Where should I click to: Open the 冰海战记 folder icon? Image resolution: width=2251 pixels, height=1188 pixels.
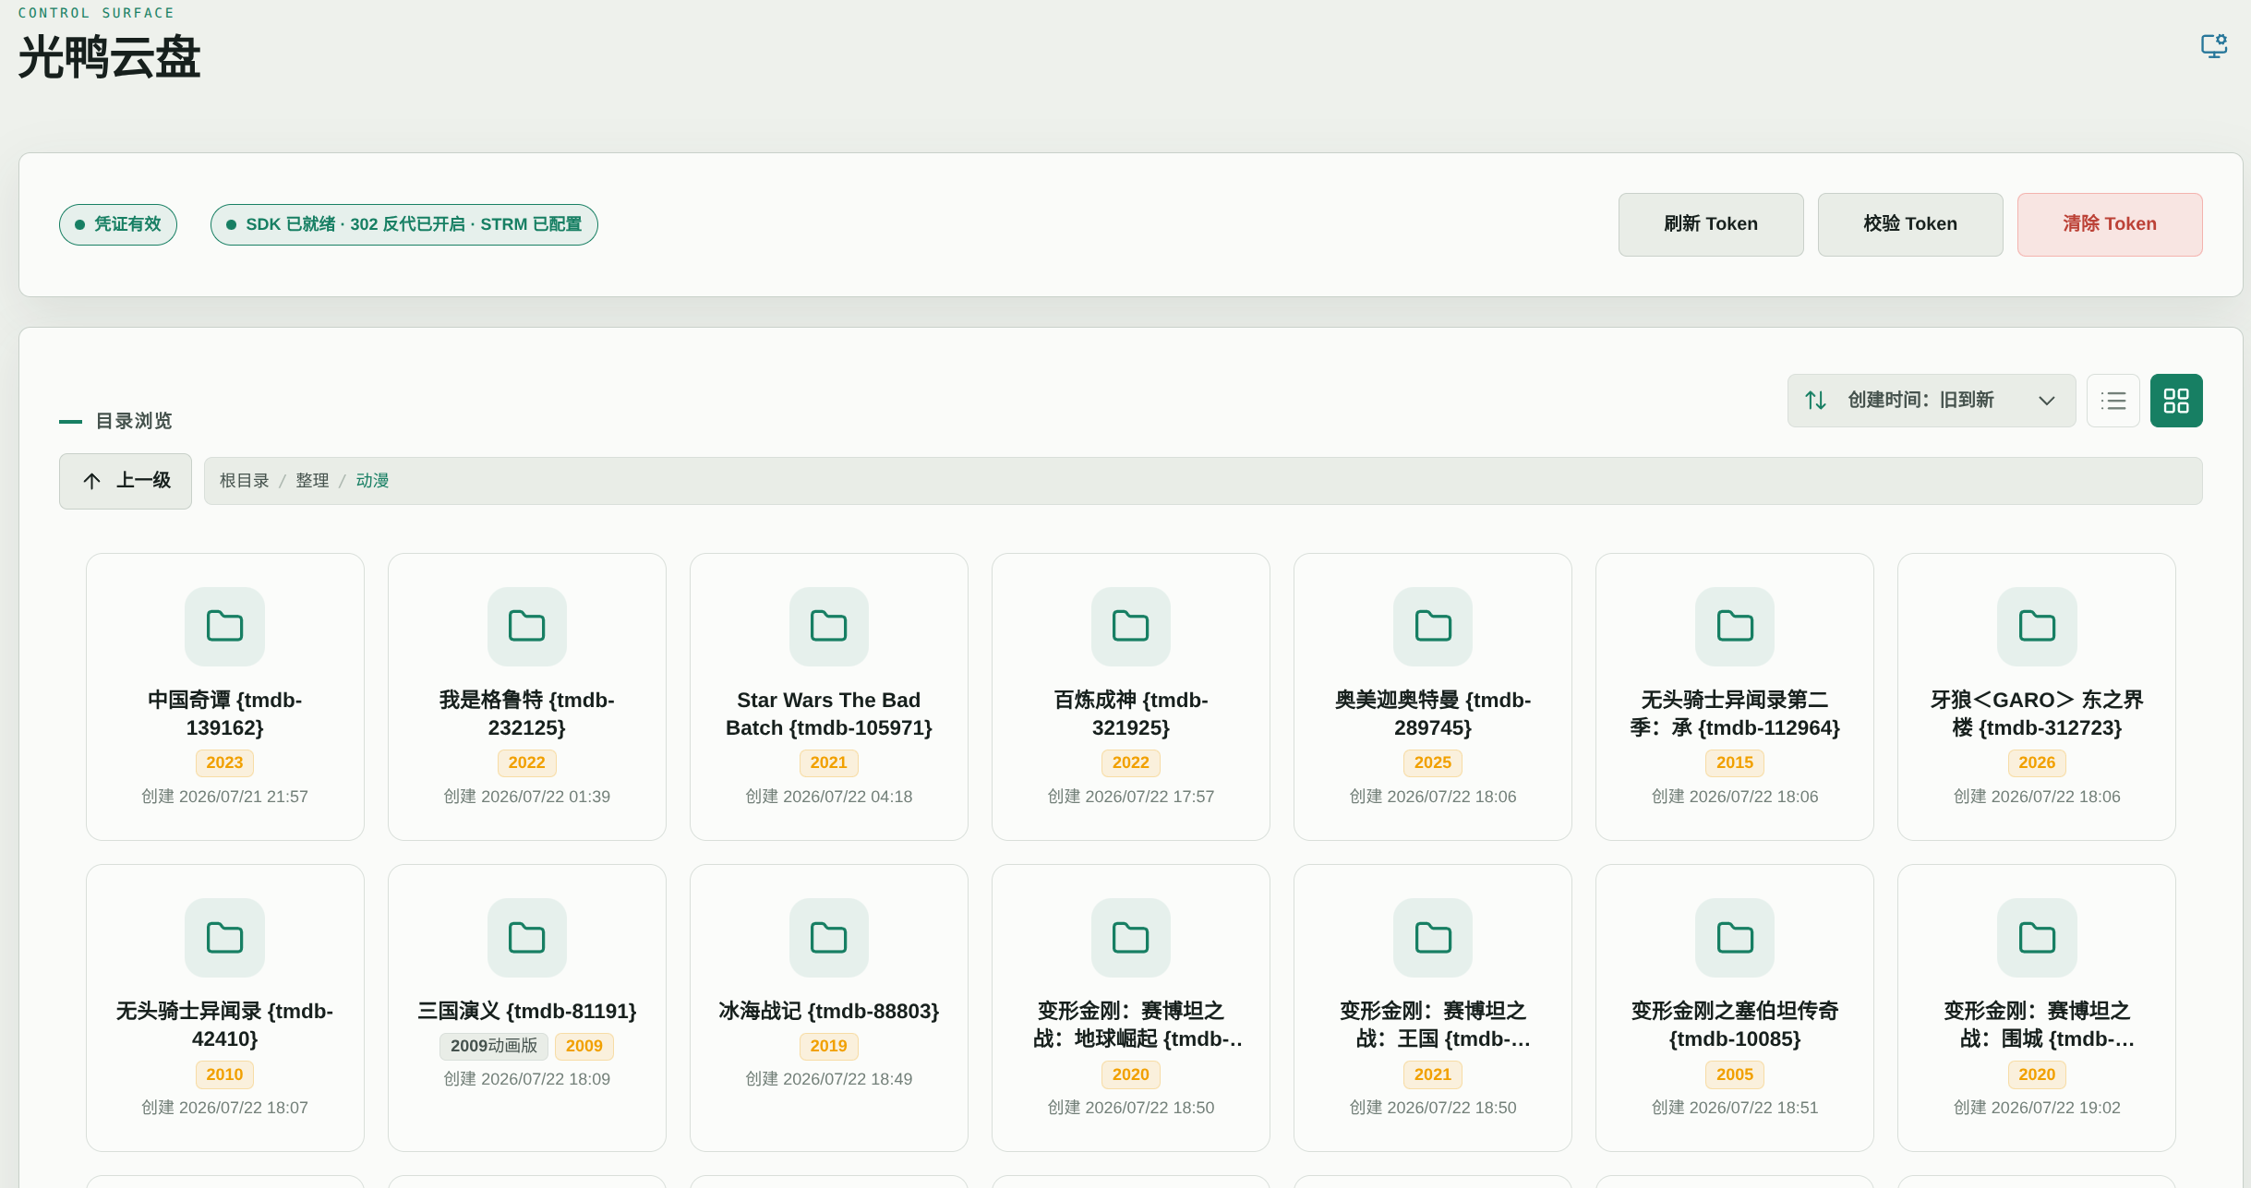[x=829, y=938]
